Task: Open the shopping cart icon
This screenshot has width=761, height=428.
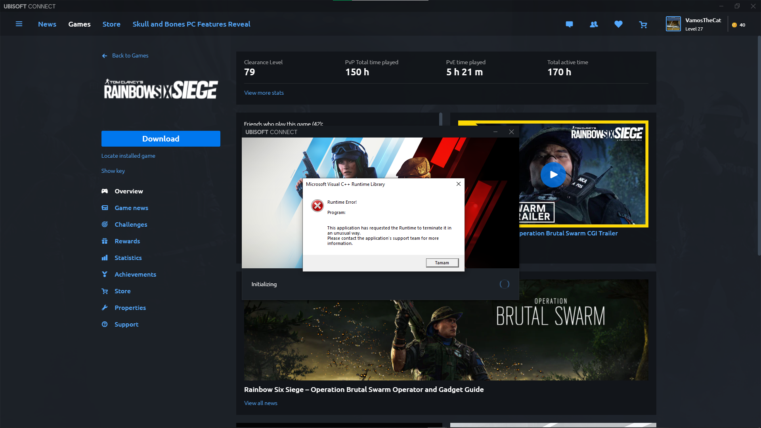Action: click(643, 25)
